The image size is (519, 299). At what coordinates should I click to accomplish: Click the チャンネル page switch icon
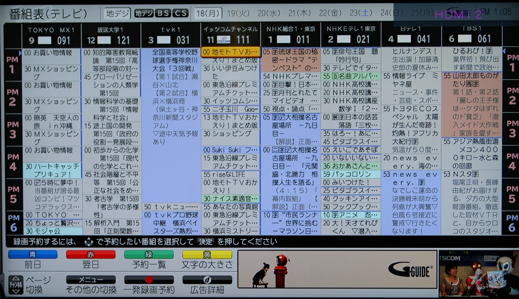pyautogui.click(x=16, y=285)
